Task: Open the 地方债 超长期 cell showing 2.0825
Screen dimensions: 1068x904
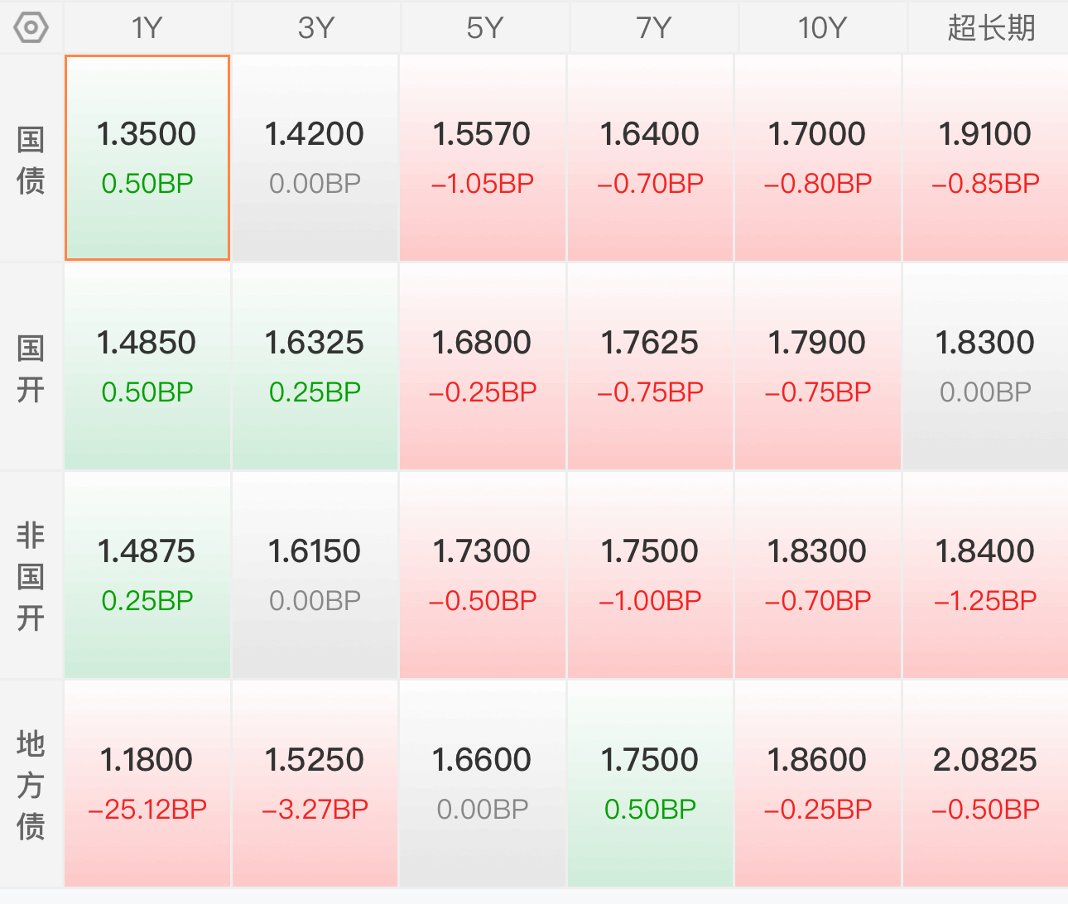Action: point(985,784)
